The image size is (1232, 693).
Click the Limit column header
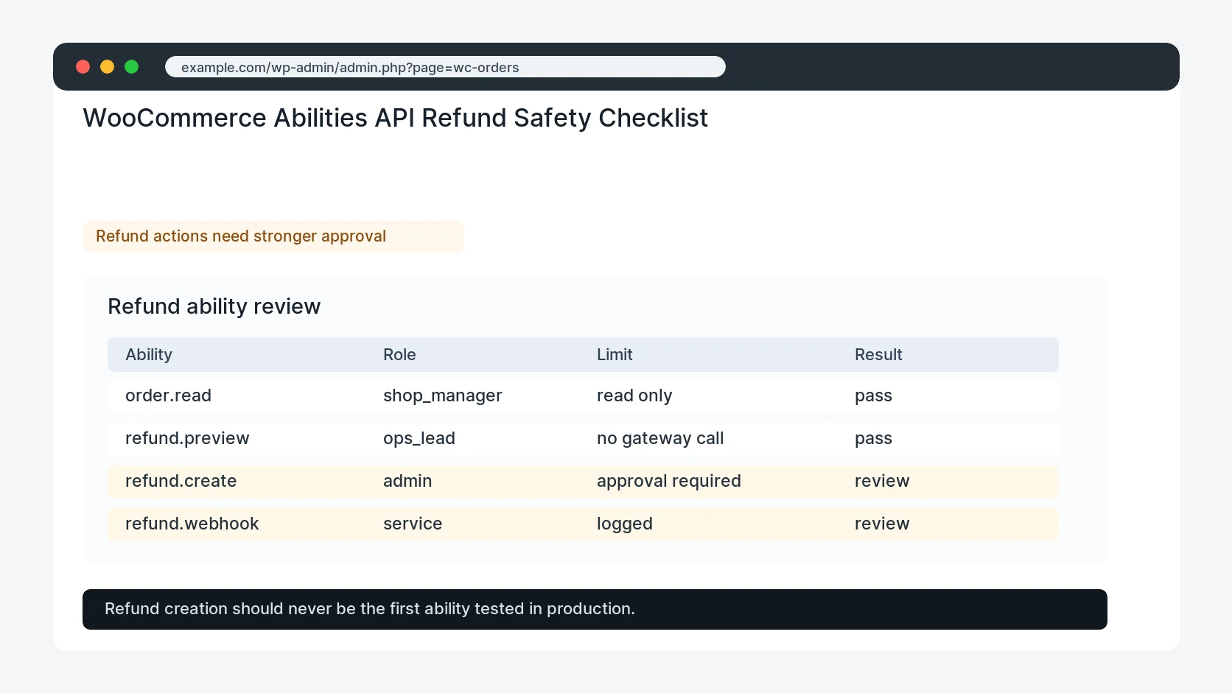point(615,354)
